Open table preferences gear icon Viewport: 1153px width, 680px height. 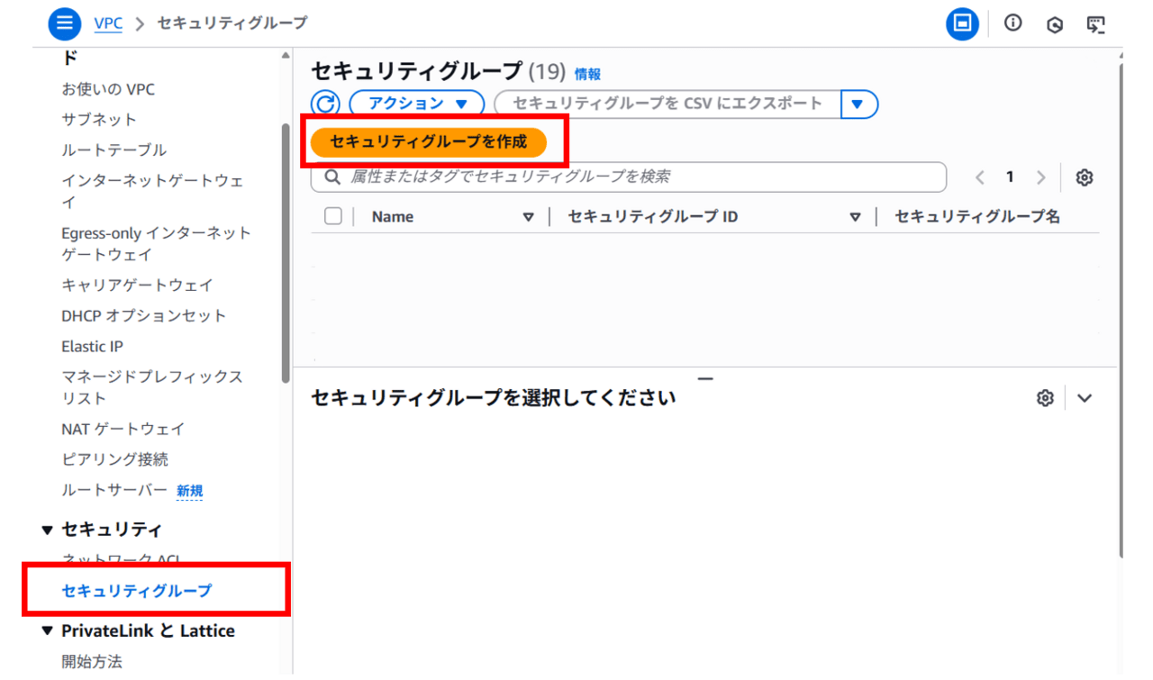tap(1085, 177)
